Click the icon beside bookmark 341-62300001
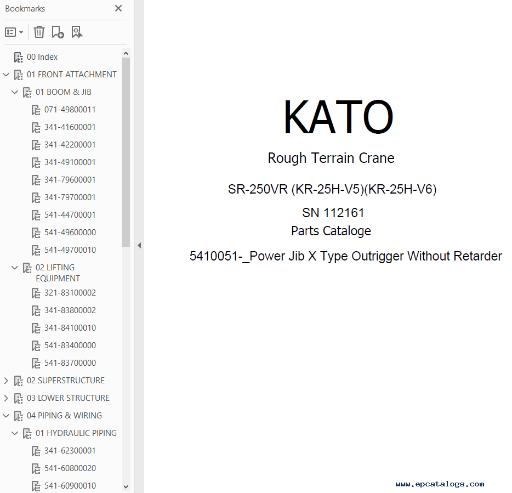 pos(36,451)
